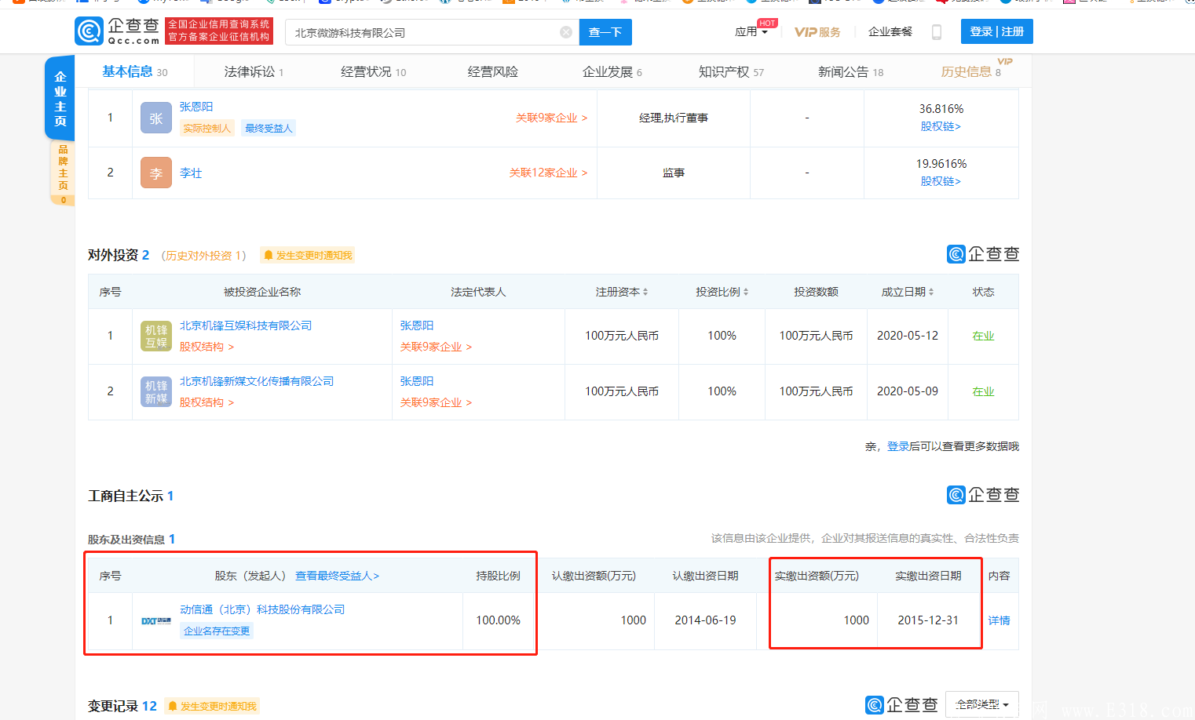The image size is (1195, 720).
Task: Expand 股权结构 of 北京机锋新媒文化传播有限公司
Action: 206,402
